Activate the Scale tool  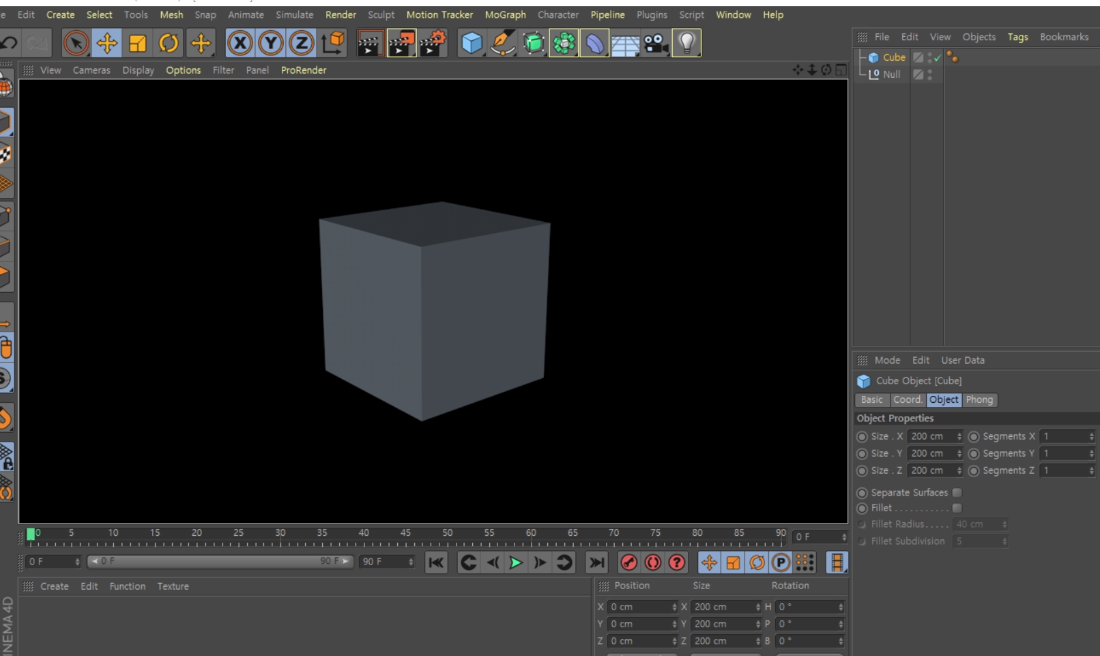[x=138, y=44]
